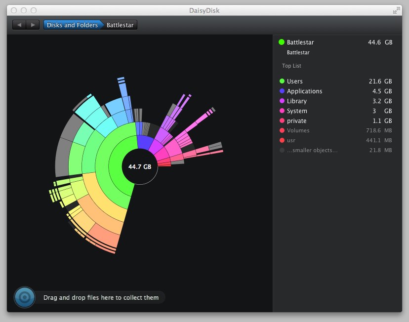Select the private folder row
The image size is (409, 322).
point(336,121)
